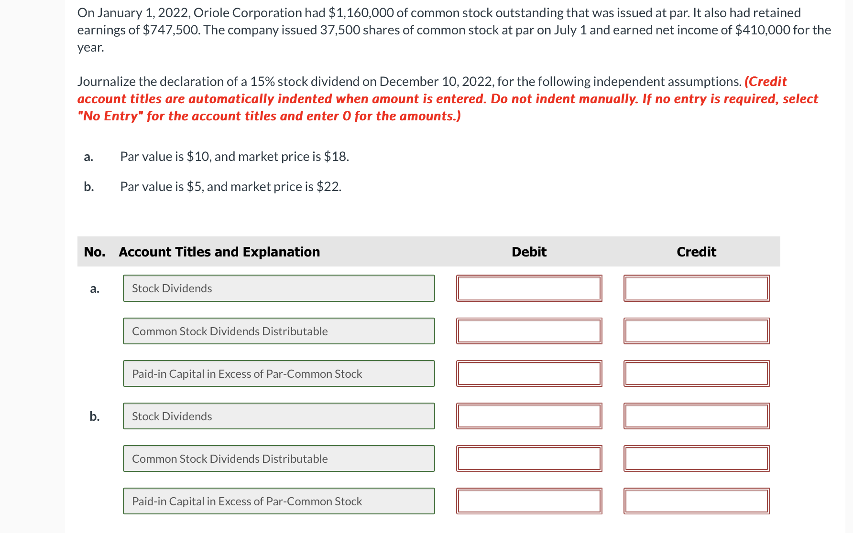Click the Credit field for Stock Dividends in entry b
The height and width of the screenshot is (533, 853).
tap(696, 416)
